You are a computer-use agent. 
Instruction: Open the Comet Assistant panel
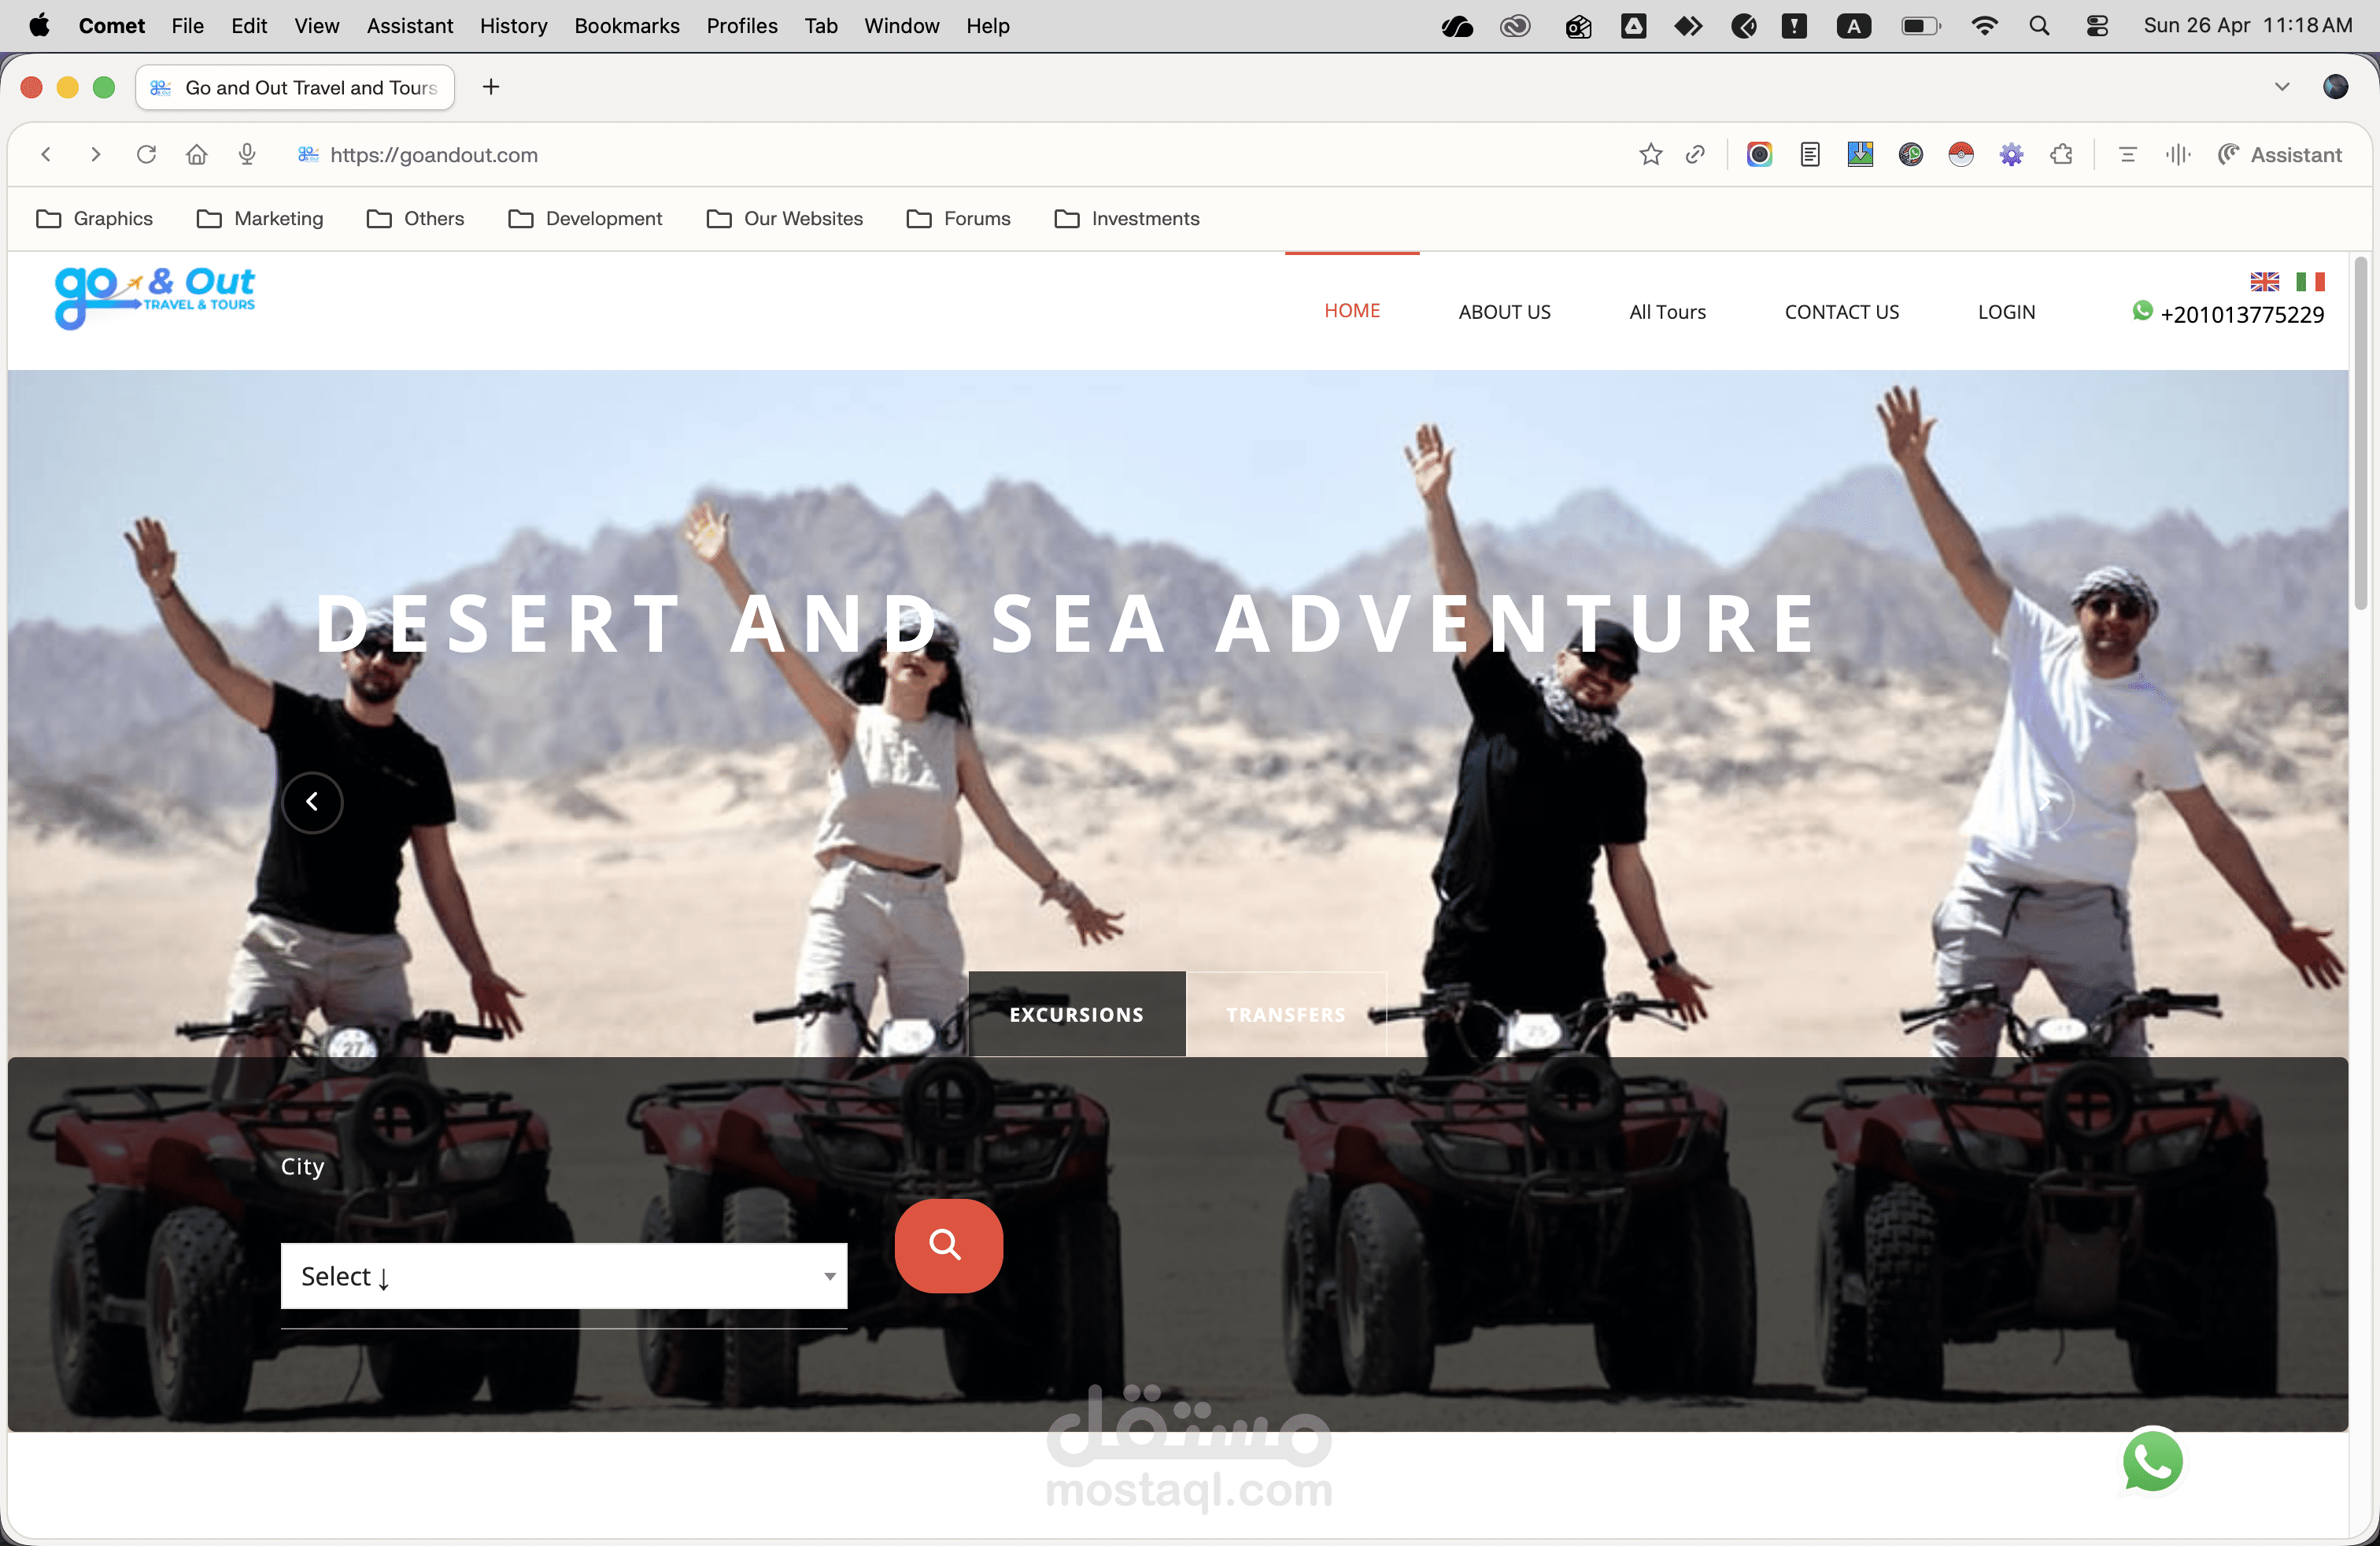2280,155
